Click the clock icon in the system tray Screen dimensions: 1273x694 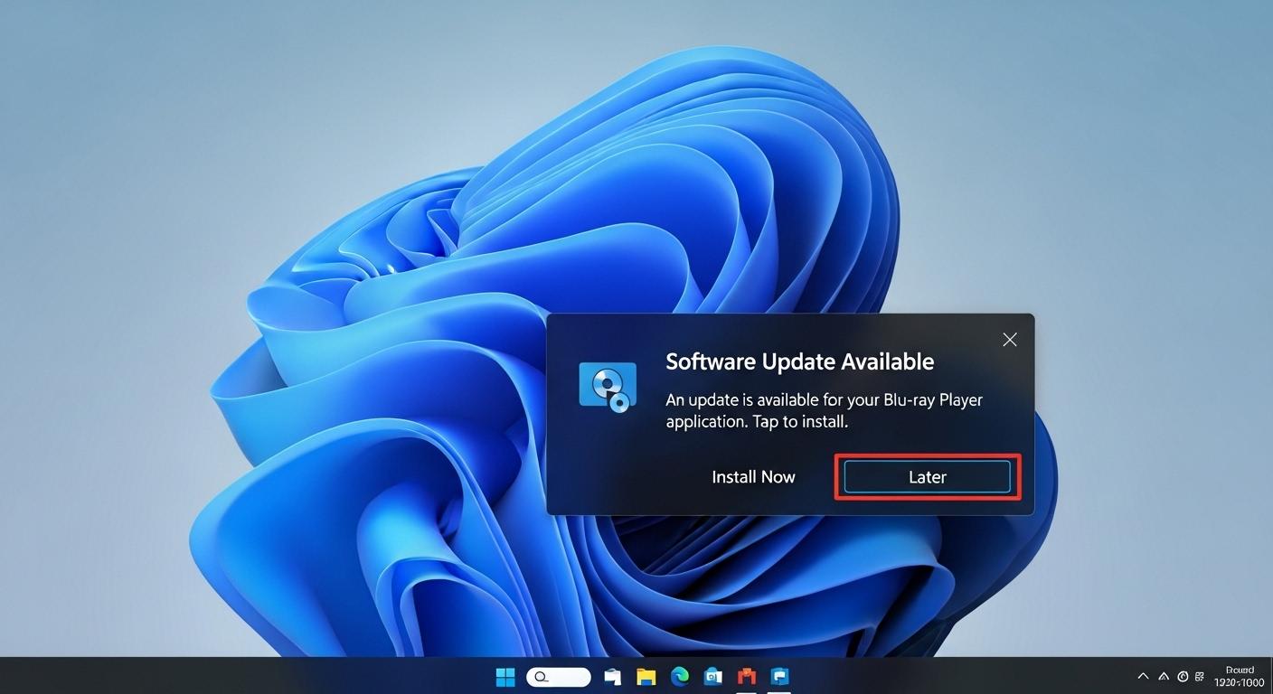point(1183,676)
